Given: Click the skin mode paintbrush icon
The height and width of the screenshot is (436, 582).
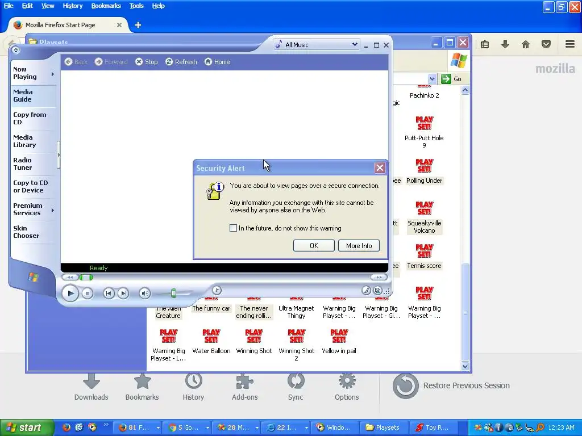Looking at the screenshot, I should (x=366, y=290).
